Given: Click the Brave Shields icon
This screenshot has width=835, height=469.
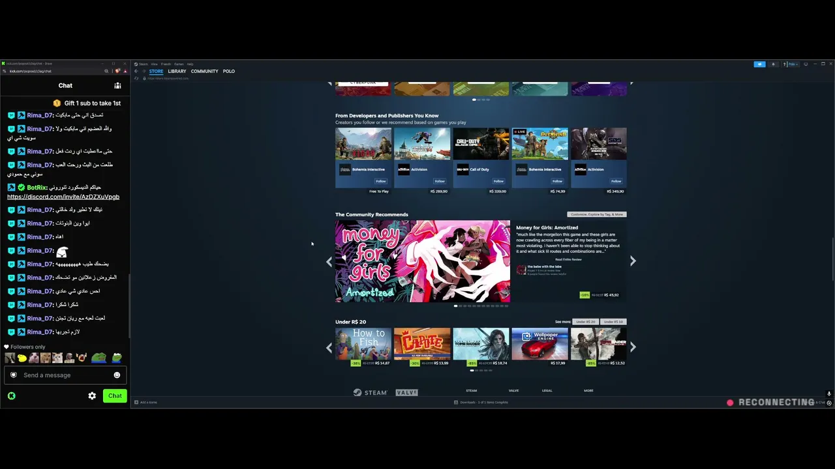Looking at the screenshot, I should (x=118, y=71).
